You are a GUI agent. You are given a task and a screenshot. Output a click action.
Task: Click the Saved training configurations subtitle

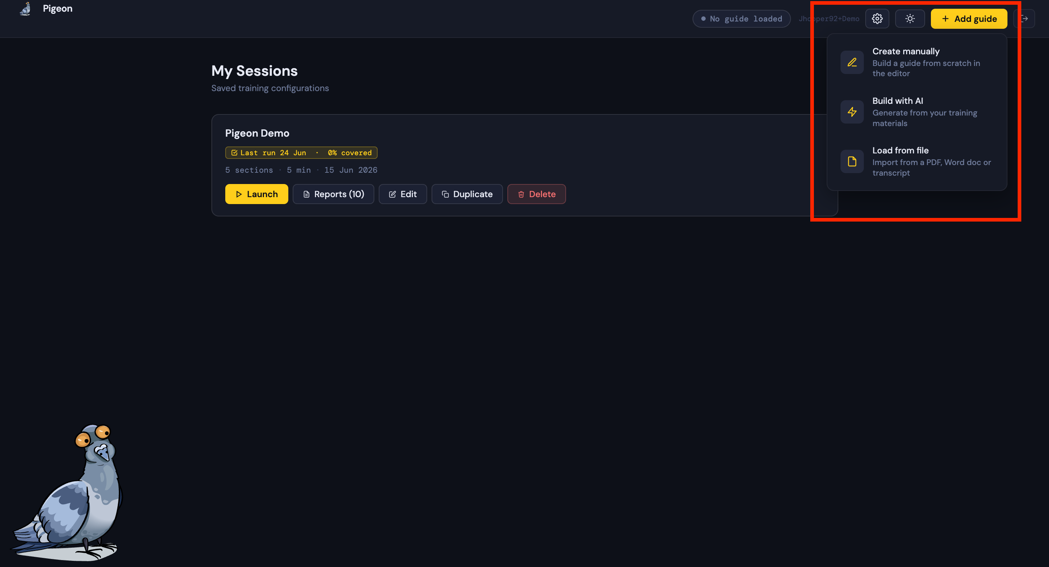(270, 88)
